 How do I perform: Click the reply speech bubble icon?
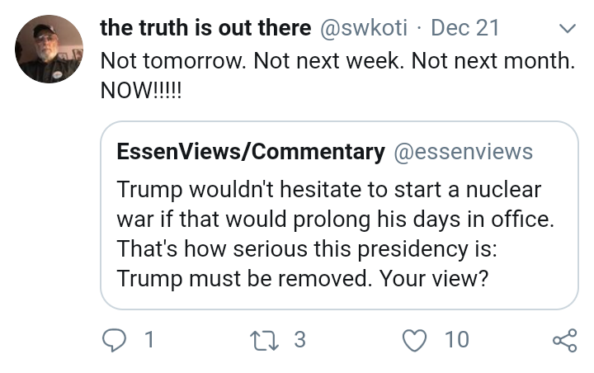[114, 340]
